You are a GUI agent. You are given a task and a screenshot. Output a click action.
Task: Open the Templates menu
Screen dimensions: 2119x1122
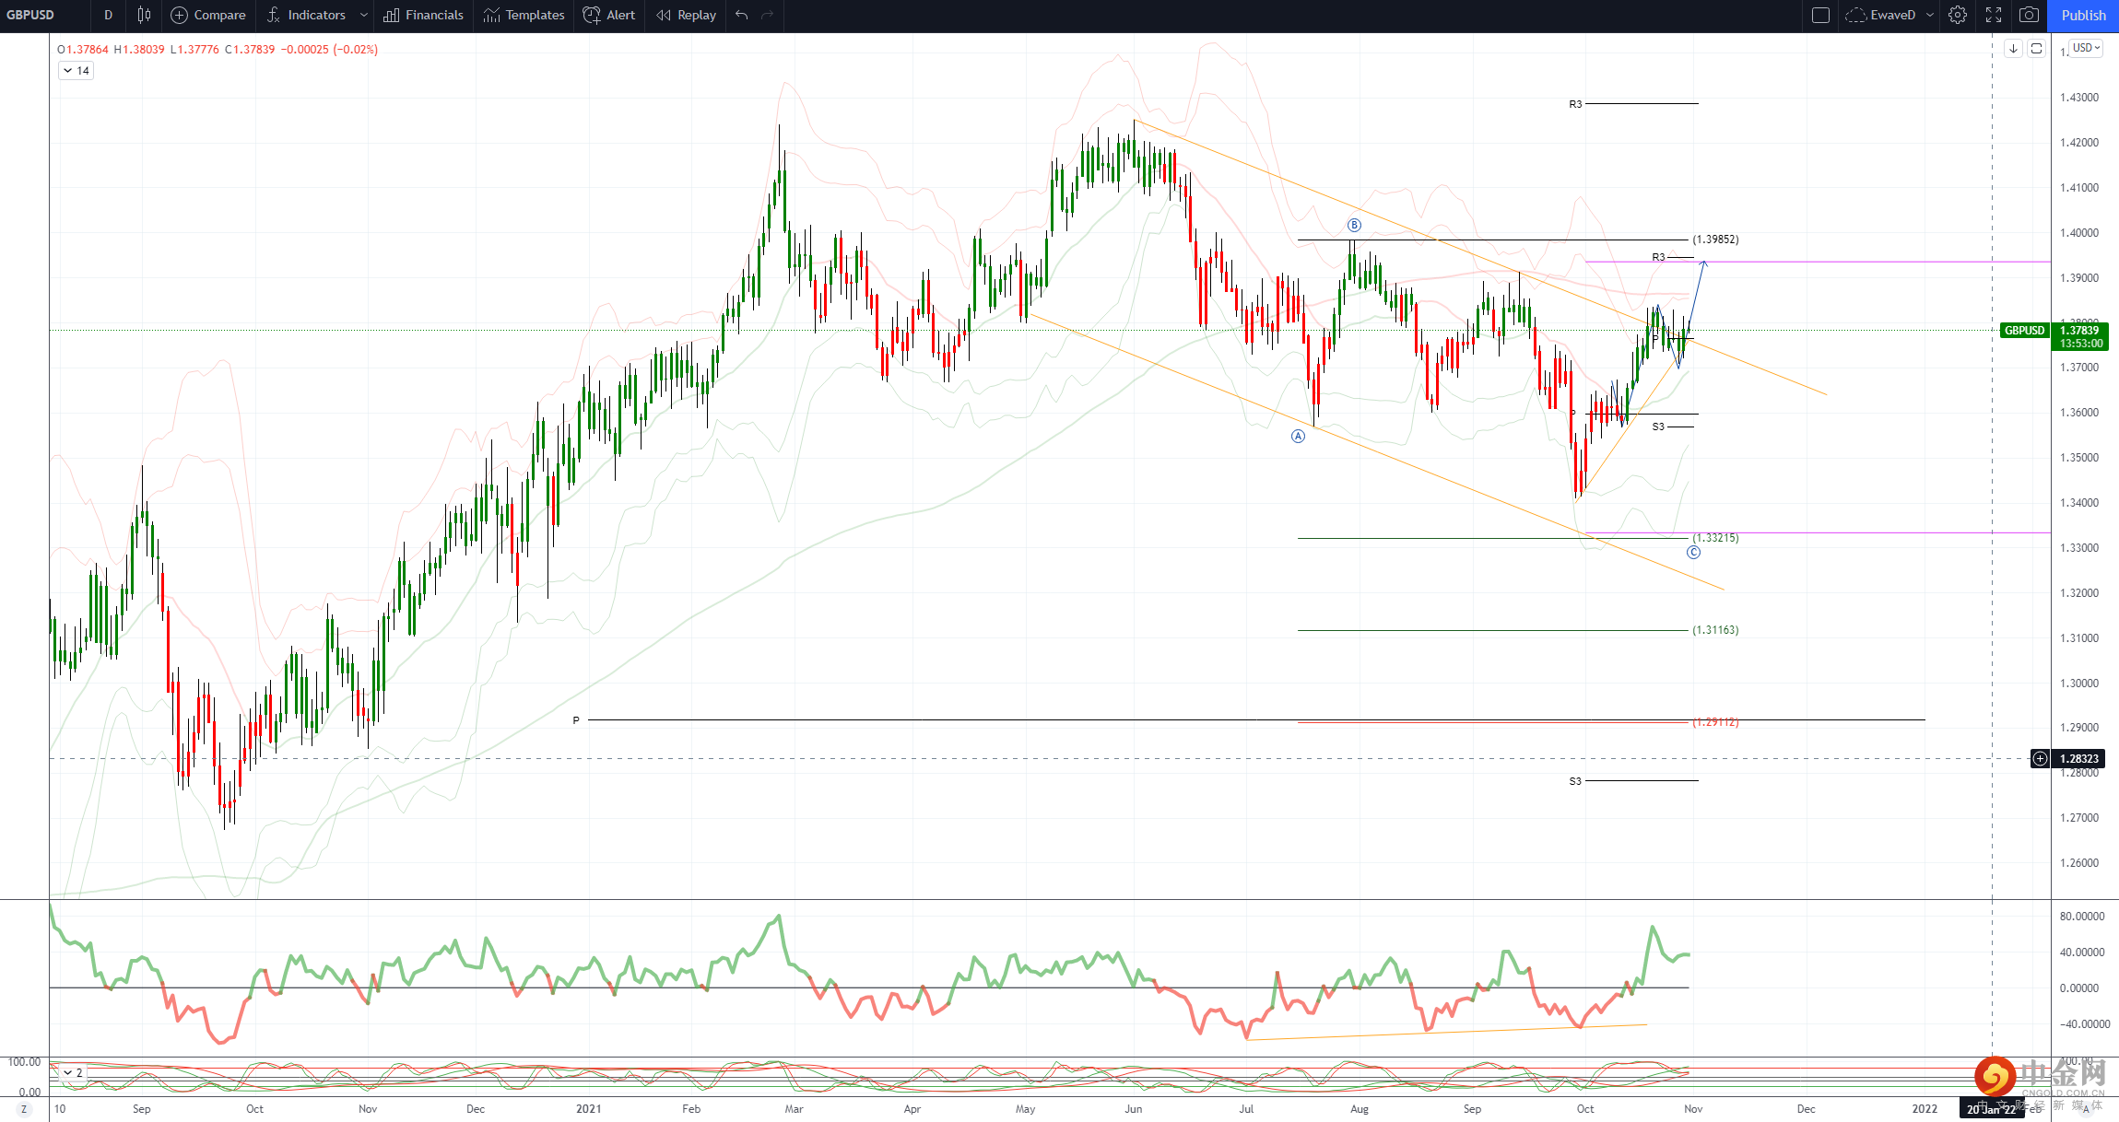(x=524, y=15)
